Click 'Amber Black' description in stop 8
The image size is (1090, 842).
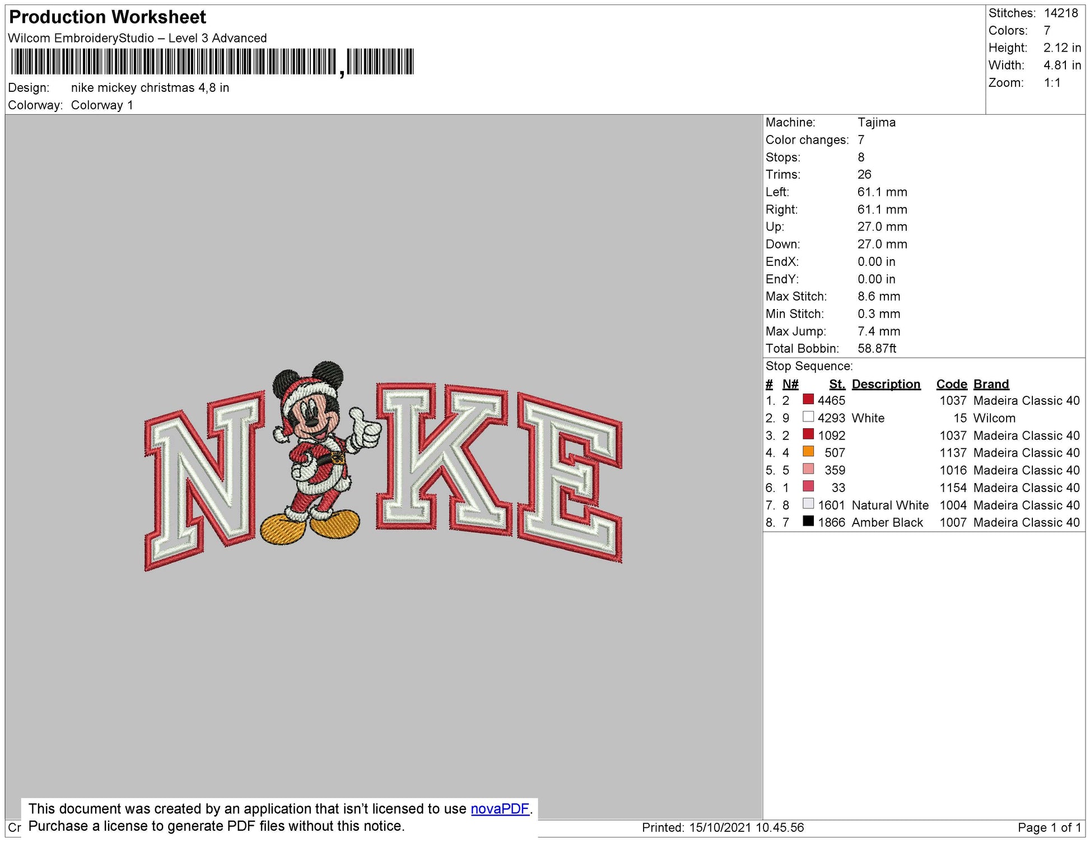click(x=887, y=523)
